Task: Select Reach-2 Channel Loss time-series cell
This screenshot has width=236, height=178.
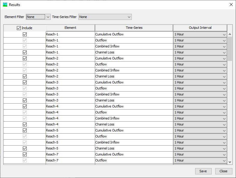Action: click(x=134, y=77)
